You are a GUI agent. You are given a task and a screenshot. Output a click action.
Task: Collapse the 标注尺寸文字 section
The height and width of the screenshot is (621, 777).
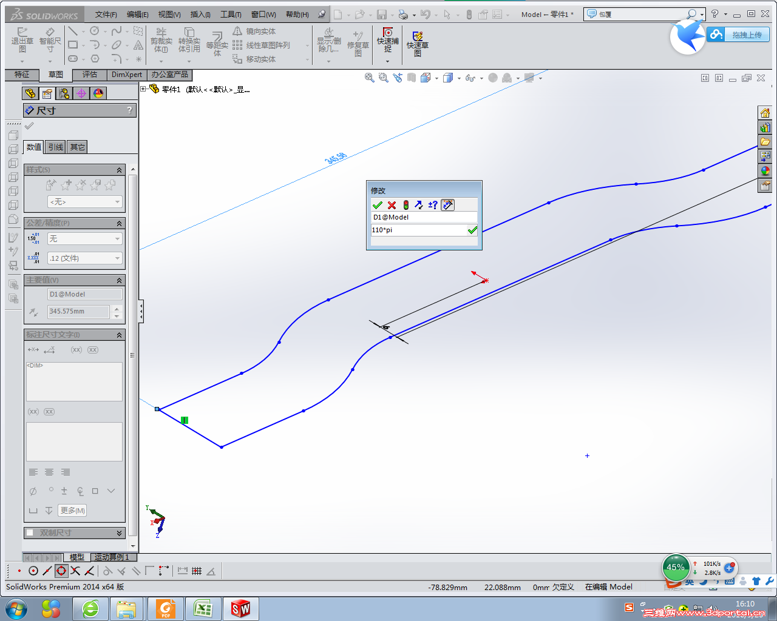[x=119, y=335]
